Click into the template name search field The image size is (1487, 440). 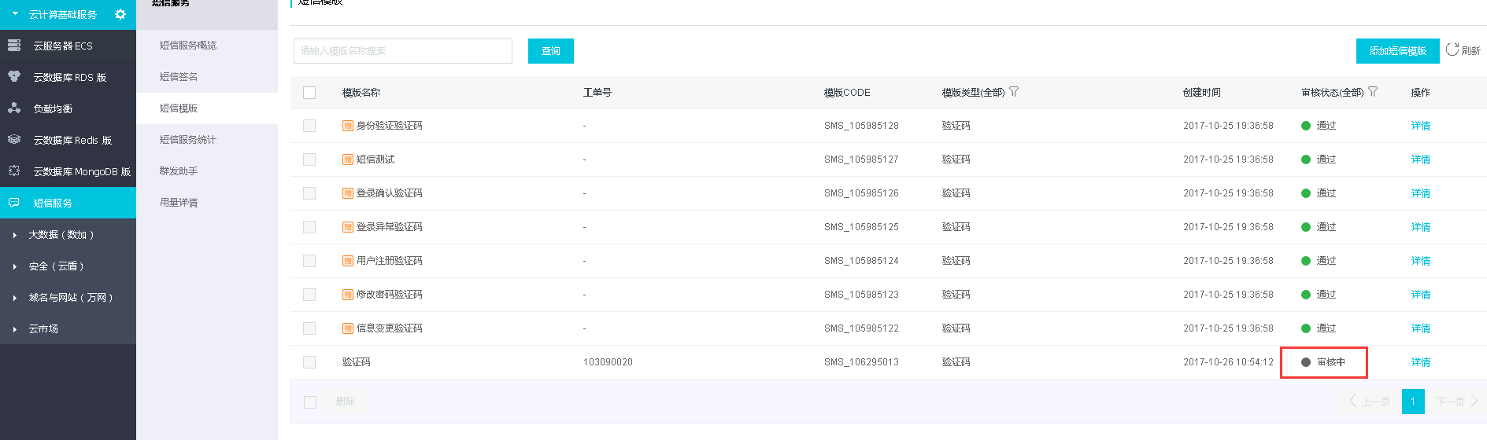point(403,51)
